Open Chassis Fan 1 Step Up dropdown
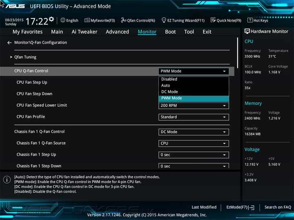Viewport: 294px width, 220px height. [x=194, y=155]
